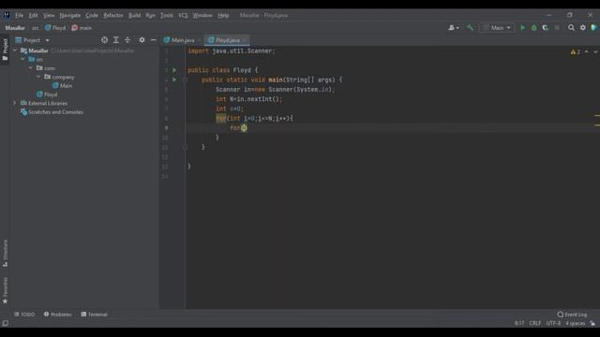600x337 pixels.
Task: Collapse the com package node
Action: point(31,68)
